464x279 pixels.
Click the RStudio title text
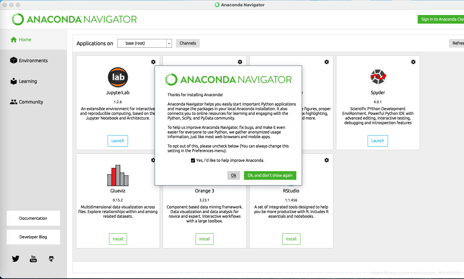click(x=291, y=191)
